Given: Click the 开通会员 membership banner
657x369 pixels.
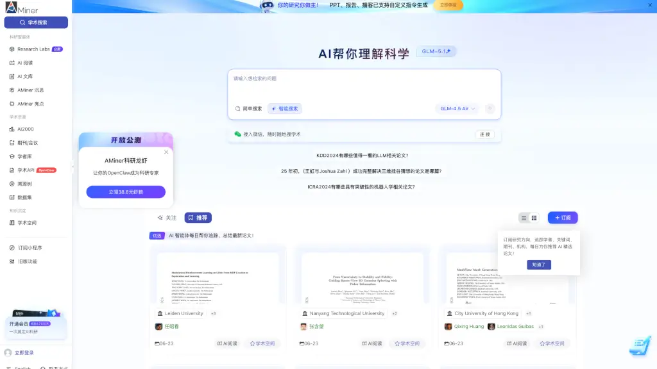Looking at the screenshot, I should coord(36,324).
